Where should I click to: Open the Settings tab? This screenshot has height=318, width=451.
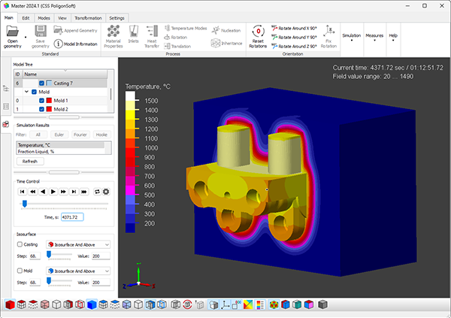click(x=117, y=17)
